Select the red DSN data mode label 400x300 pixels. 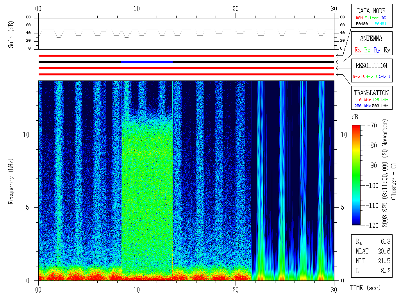(x=359, y=18)
